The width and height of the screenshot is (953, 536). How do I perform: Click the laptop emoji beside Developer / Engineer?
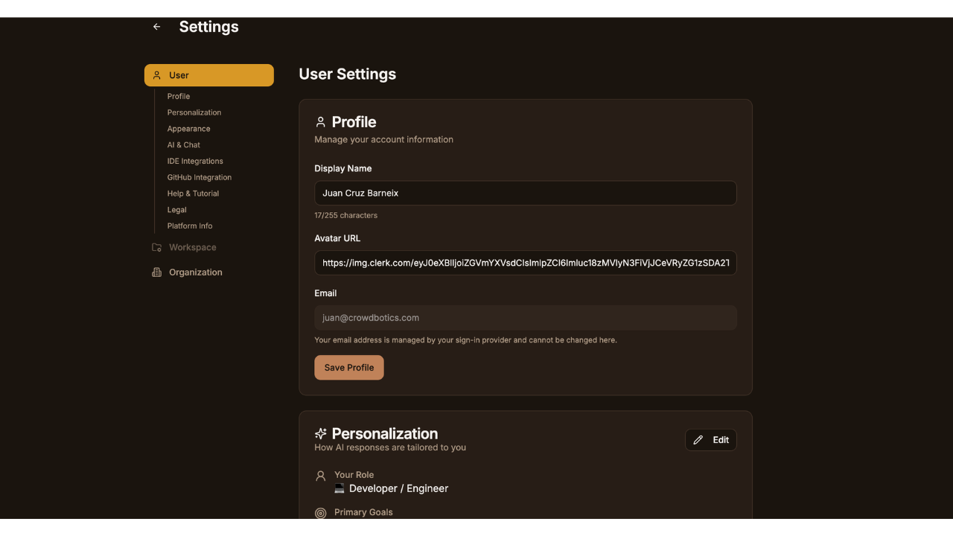coord(340,488)
